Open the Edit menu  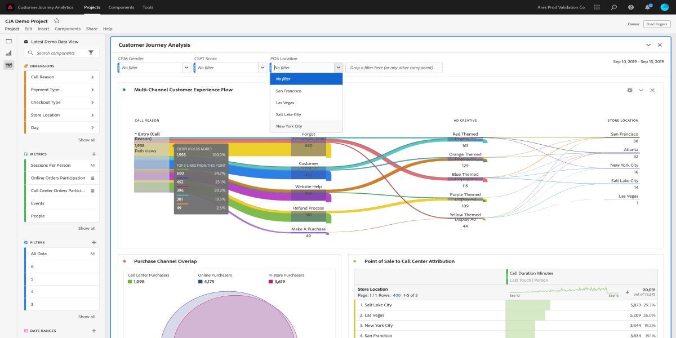(x=28, y=29)
